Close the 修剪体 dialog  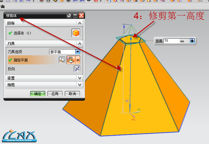click(x=81, y=16)
